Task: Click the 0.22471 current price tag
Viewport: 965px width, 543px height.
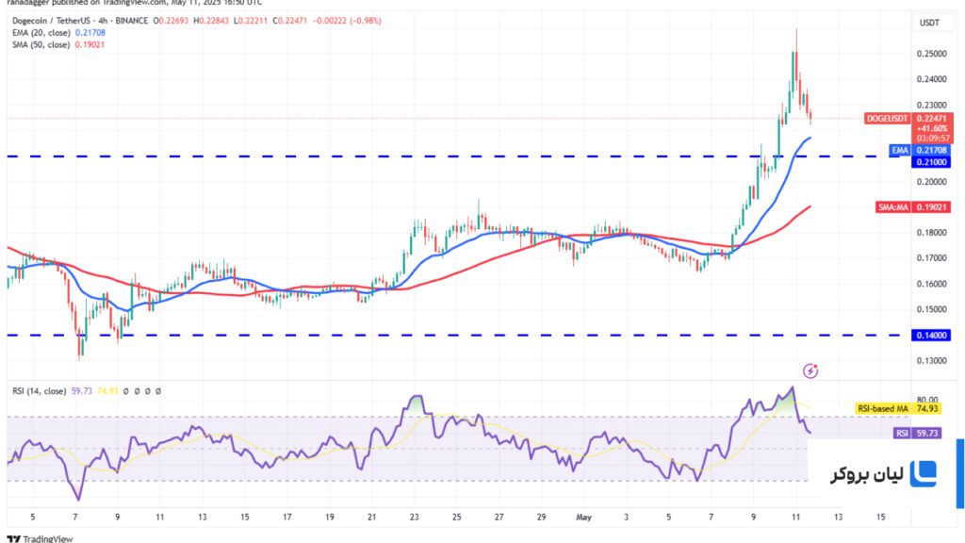Action: (932, 118)
